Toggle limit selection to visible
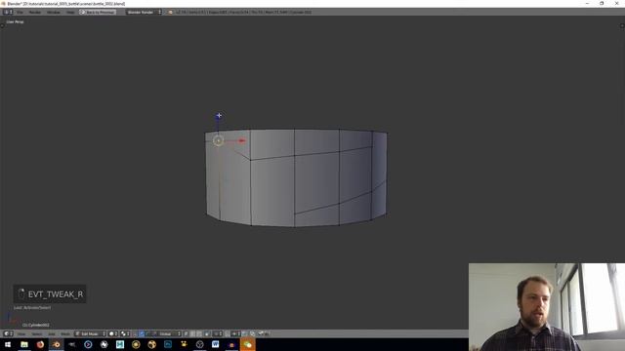625x351 pixels. pos(207,333)
